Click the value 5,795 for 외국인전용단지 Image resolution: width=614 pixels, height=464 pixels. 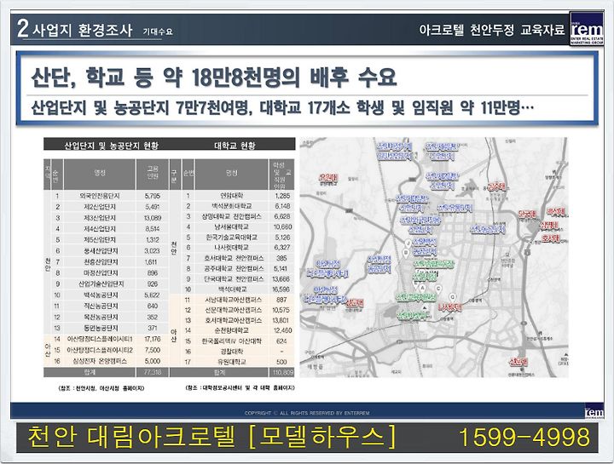tap(153, 196)
